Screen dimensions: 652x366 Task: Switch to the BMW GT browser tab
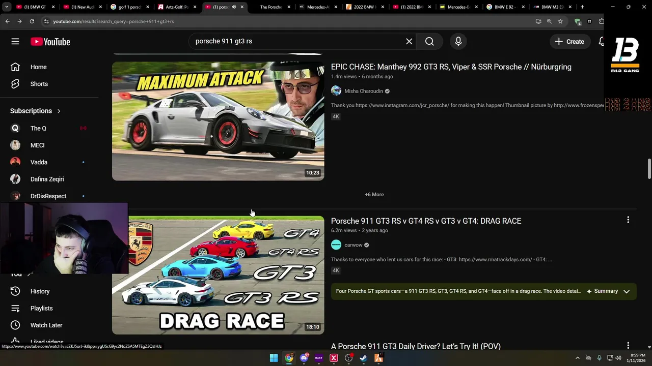tap(35, 7)
